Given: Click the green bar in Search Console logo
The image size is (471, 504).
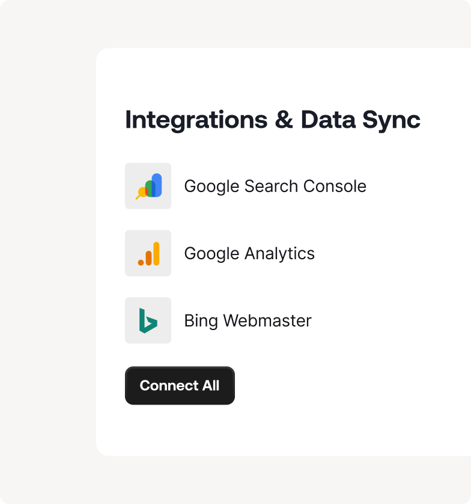Looking at the screenshot, I should click(150, 188).
